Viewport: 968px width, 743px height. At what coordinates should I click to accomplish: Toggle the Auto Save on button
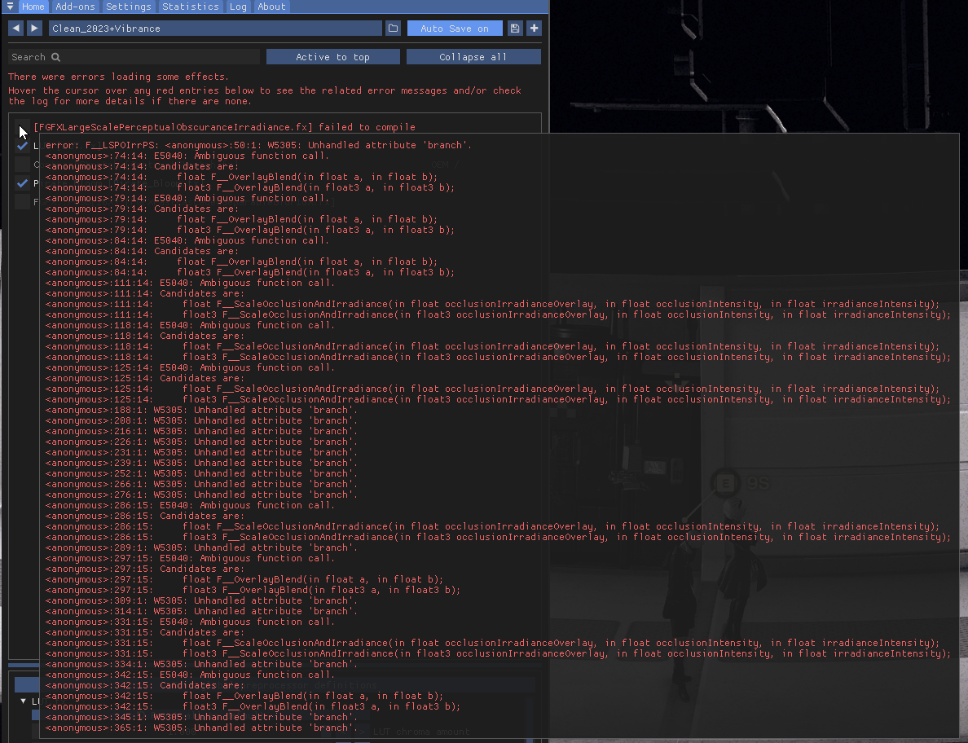(x=455, y=29)
